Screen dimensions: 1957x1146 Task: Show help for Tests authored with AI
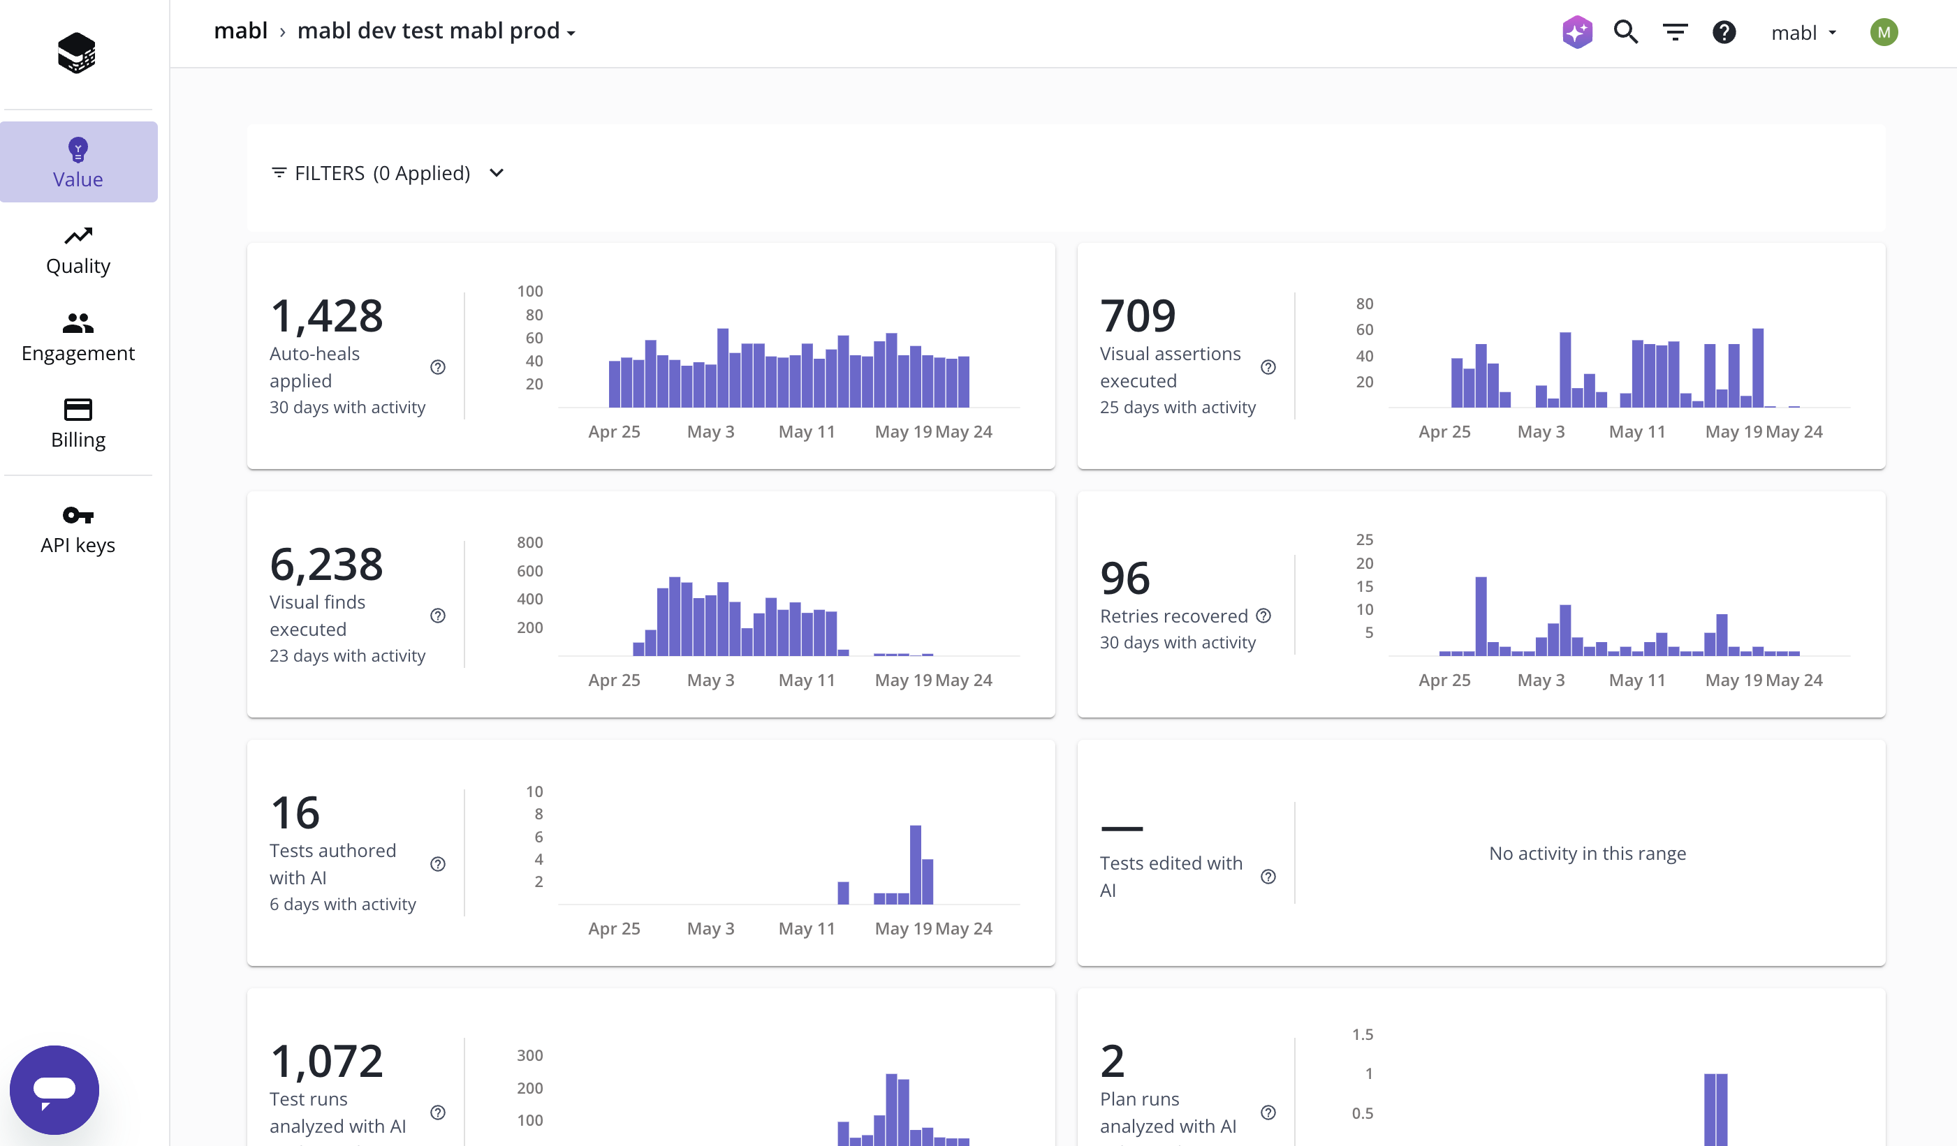(438, 863)
